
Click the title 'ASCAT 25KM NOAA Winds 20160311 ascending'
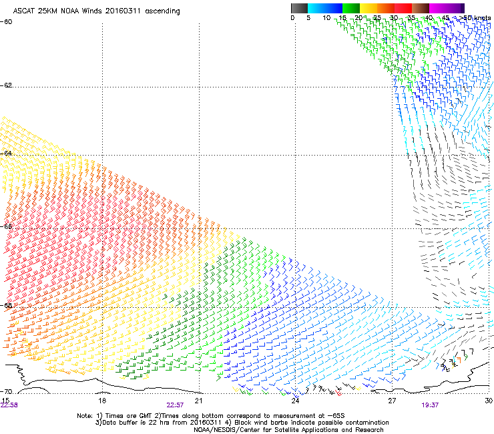[96, 11]
